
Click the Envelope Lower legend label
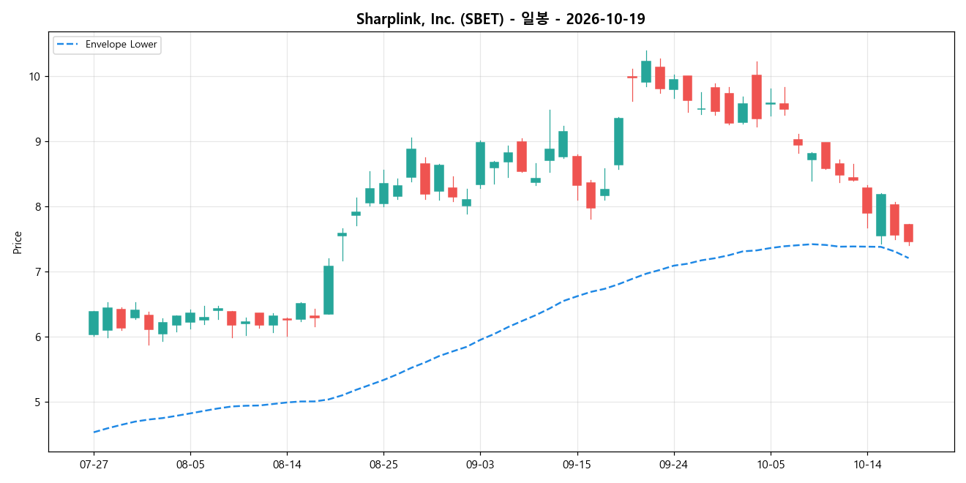[x=121, y=45]
